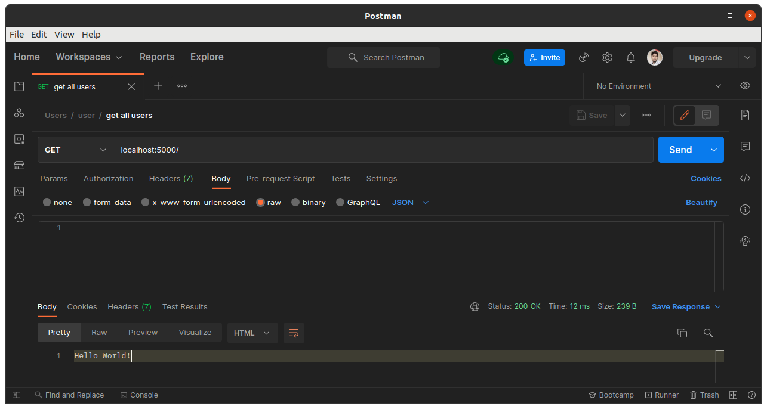This screenshot has width=767, height=409.
Task: Open the settings gear icon
Action: (x=607, y=58)
